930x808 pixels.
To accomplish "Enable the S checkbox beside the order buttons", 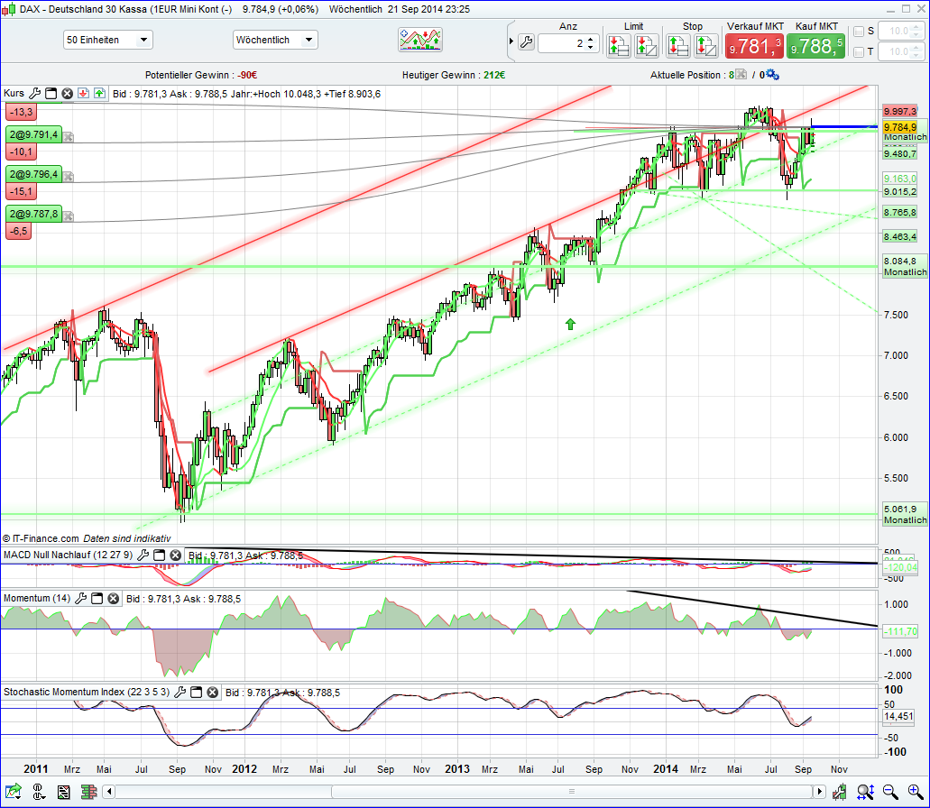I will click(859, 31).
